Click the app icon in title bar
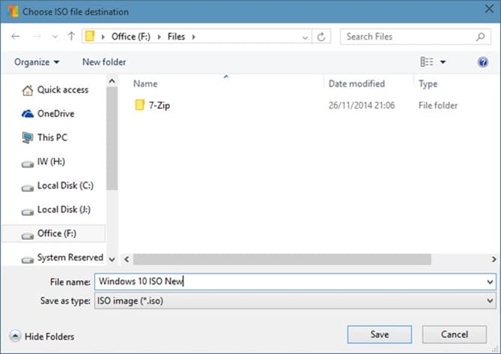Viewport: 501px width, 354px height. [x=13, y=12]
